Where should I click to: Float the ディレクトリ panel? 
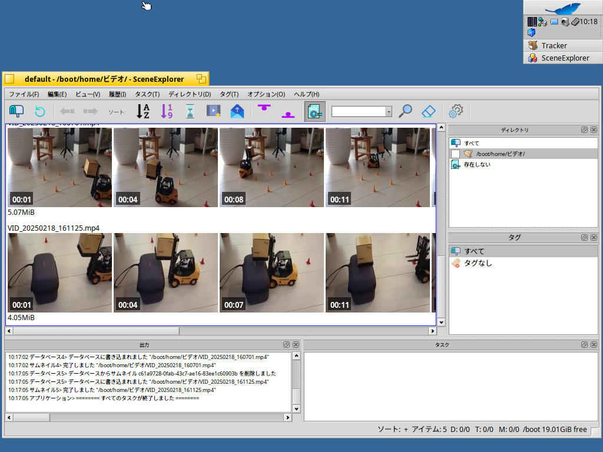(x=584, y=130)
